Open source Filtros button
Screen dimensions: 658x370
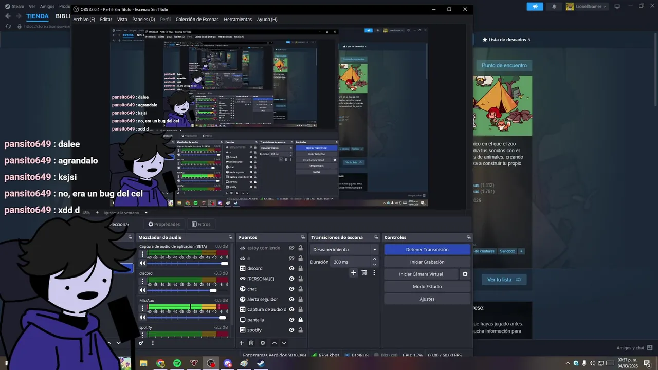pos(201,224)
